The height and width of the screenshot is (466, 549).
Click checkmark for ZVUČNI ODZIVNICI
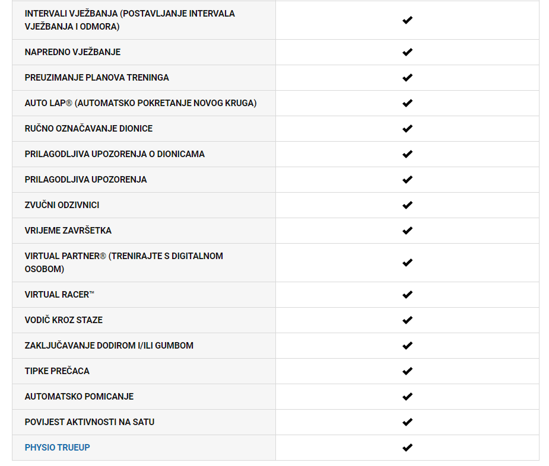coord(407,205)
